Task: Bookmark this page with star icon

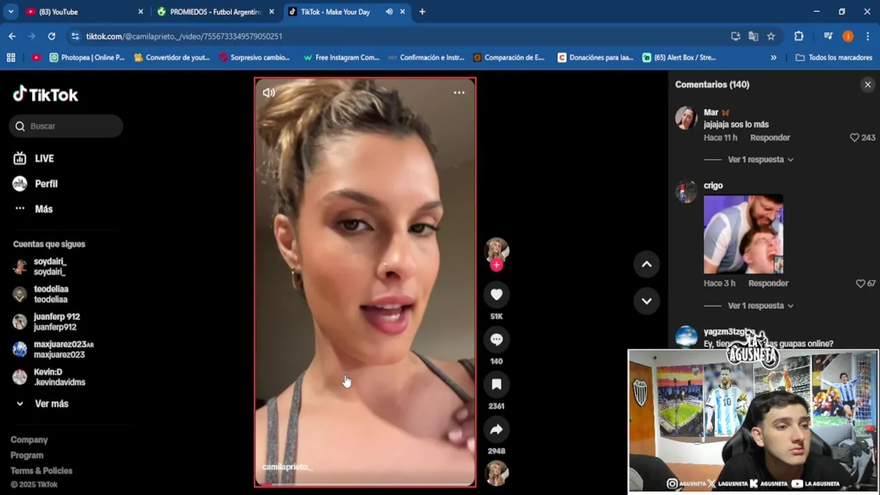Action: coord(771,36)
